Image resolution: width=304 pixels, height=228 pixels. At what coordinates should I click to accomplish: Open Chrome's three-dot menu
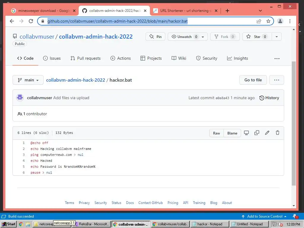point(290,21)
